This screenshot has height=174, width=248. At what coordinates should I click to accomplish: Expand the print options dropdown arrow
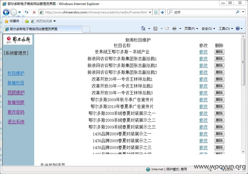180,29
